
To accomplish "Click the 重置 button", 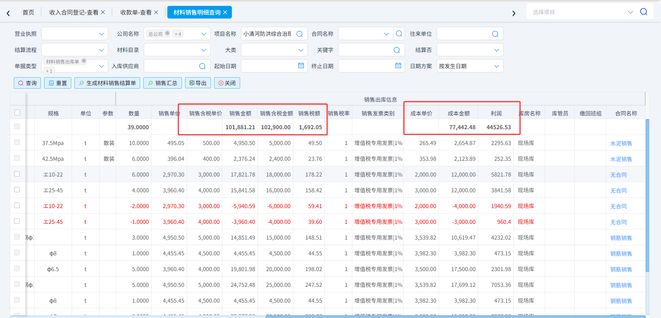I will tap(57, 83).
